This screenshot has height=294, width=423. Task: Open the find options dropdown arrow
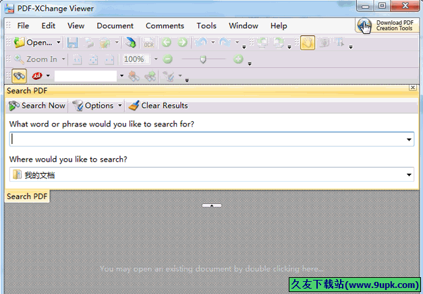(180, 75)
